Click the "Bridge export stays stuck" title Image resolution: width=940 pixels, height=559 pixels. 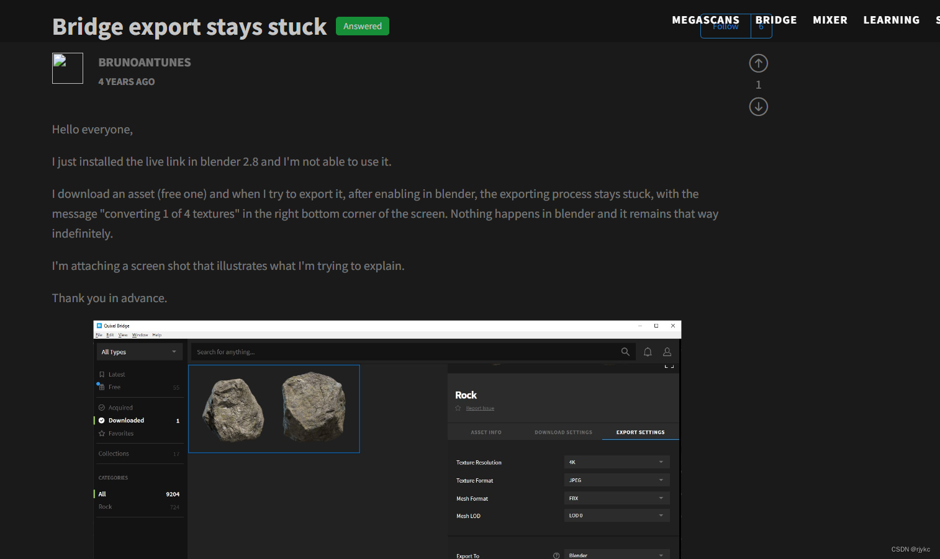click(189, 27)
